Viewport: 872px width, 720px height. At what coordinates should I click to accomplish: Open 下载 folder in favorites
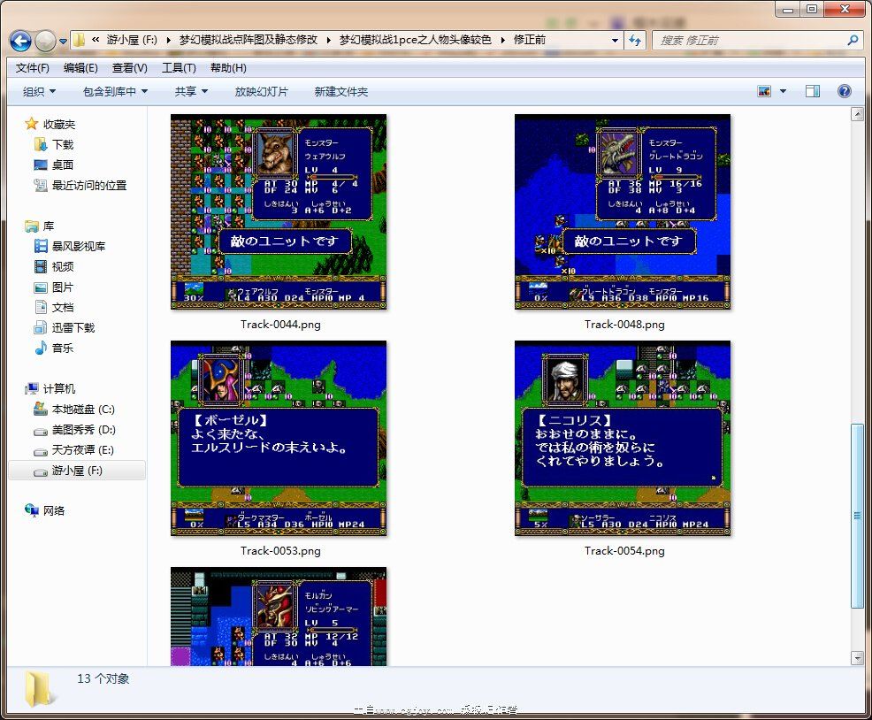click(62, 144)
